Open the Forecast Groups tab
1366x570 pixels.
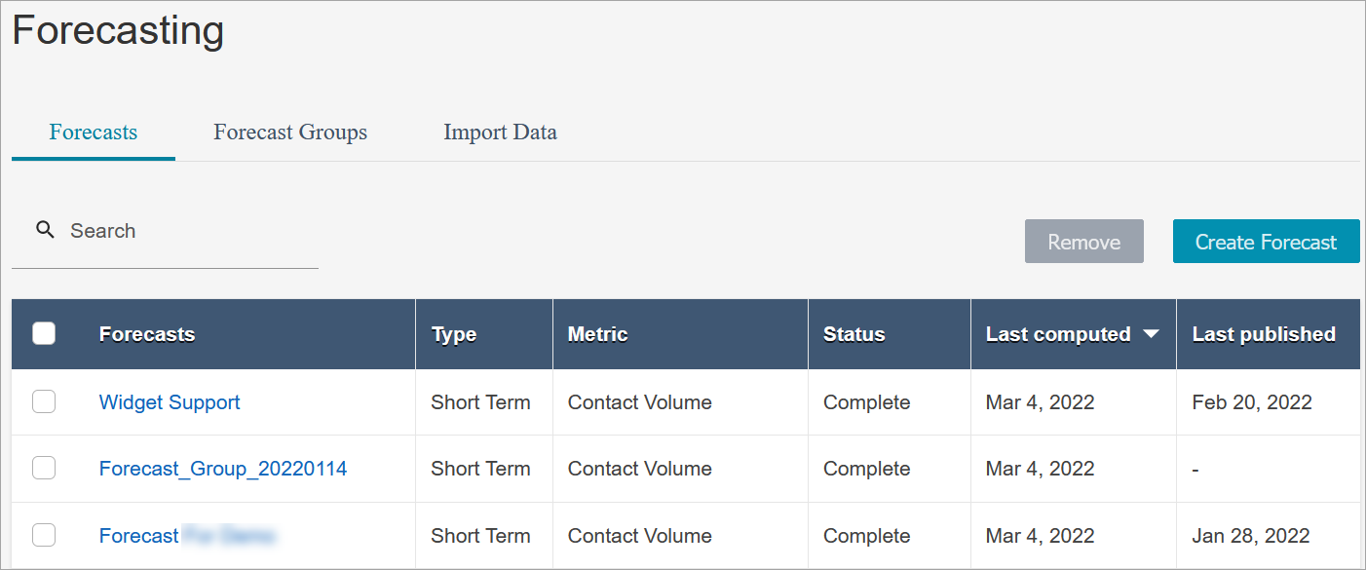coord(290,133)
